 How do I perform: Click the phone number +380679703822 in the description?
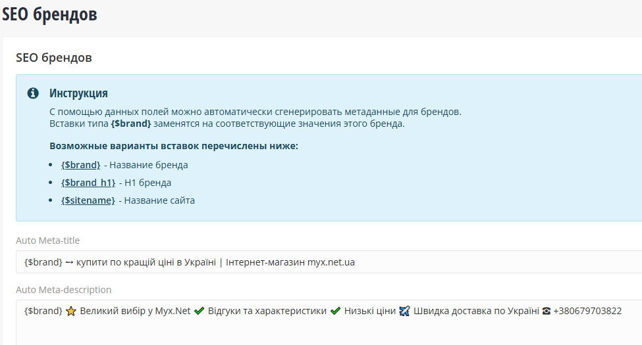pos(587,311)
